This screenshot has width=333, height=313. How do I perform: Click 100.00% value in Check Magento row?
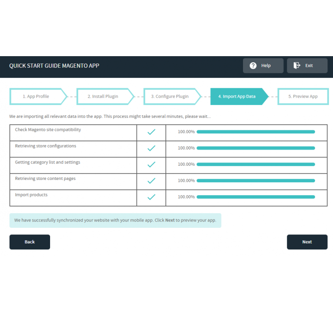click(186, 132)
